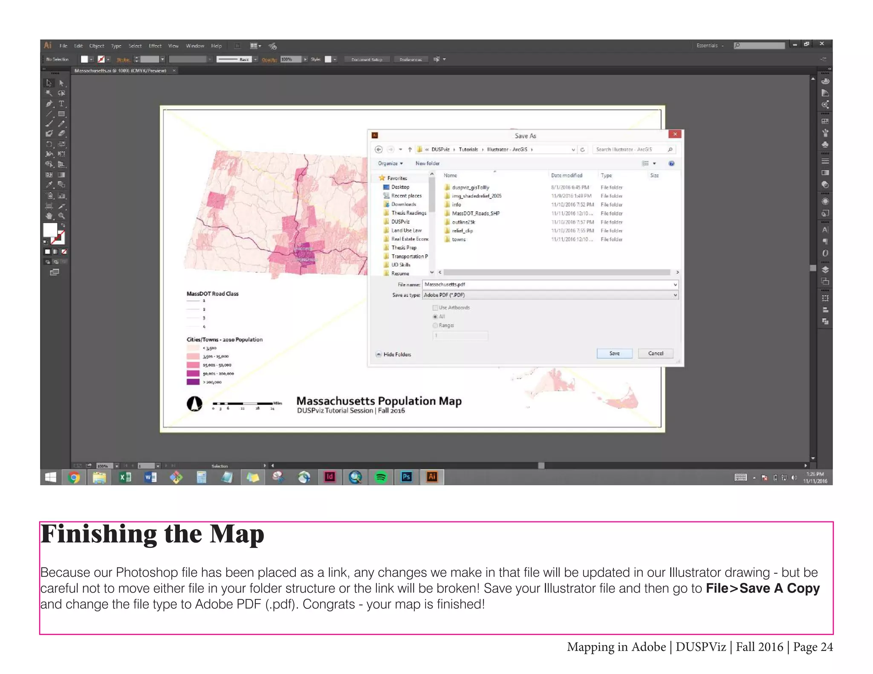Refresh the folder listing in Save As
Screen dimensions: 873x674
pos(582,150)
